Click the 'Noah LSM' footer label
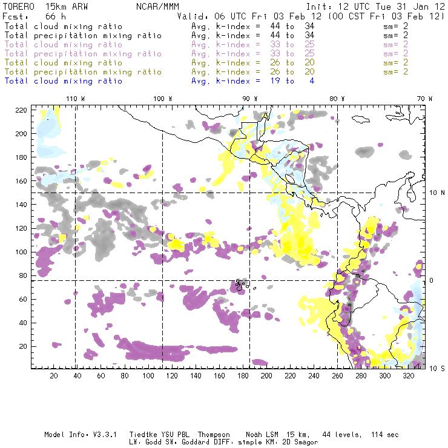448x448 pixels. click(x=262, y=435)
